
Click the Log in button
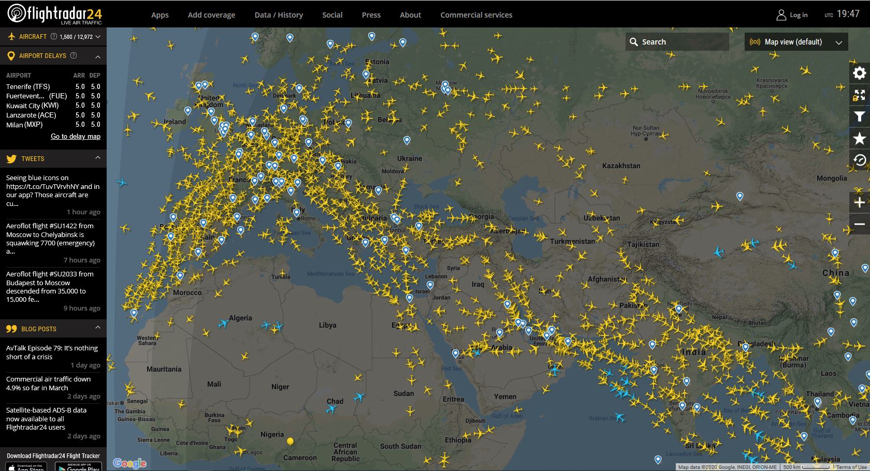point(792,15)
